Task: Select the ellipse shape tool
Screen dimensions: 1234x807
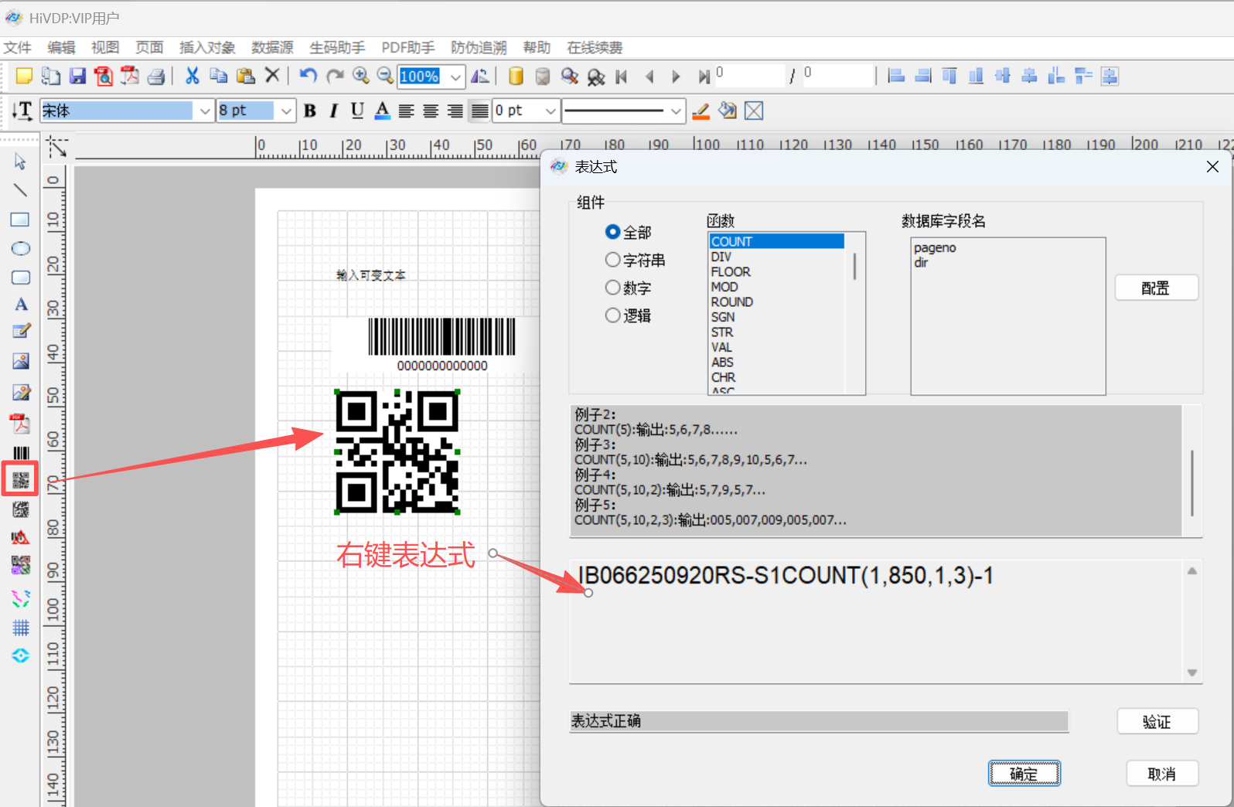Action: pyautogui.click(x=21, y=248)
